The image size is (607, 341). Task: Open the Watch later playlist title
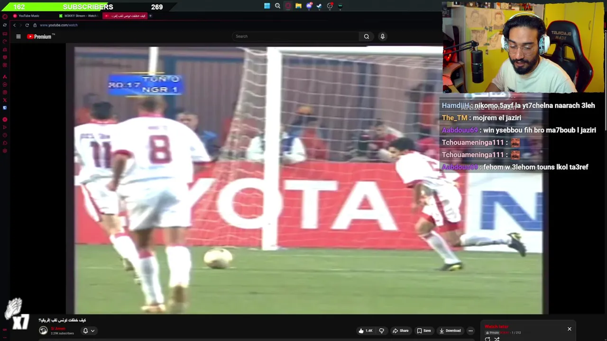pos(497,326)
